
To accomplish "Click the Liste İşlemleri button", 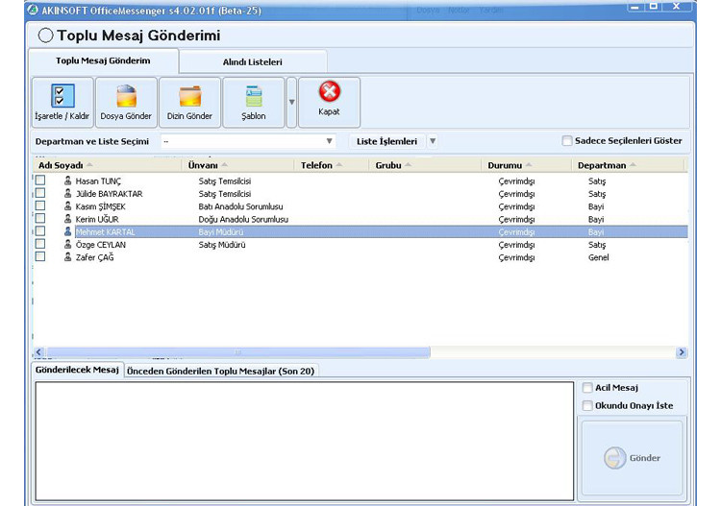I will pyautogui.click(x=387, y=141).
